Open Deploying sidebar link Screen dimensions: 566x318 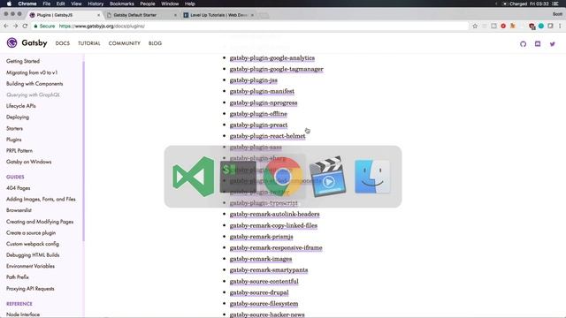tap(18, 117)
